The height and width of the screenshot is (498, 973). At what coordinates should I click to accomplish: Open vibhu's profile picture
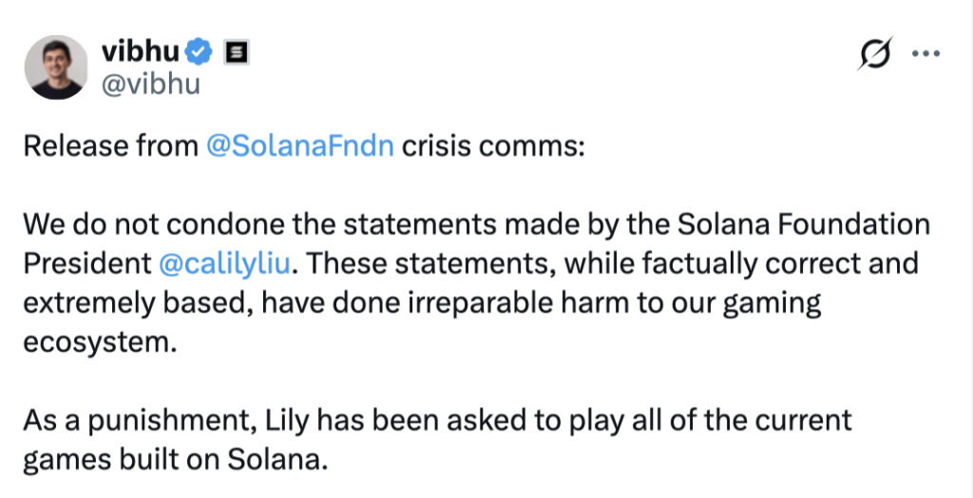point(57,67)
